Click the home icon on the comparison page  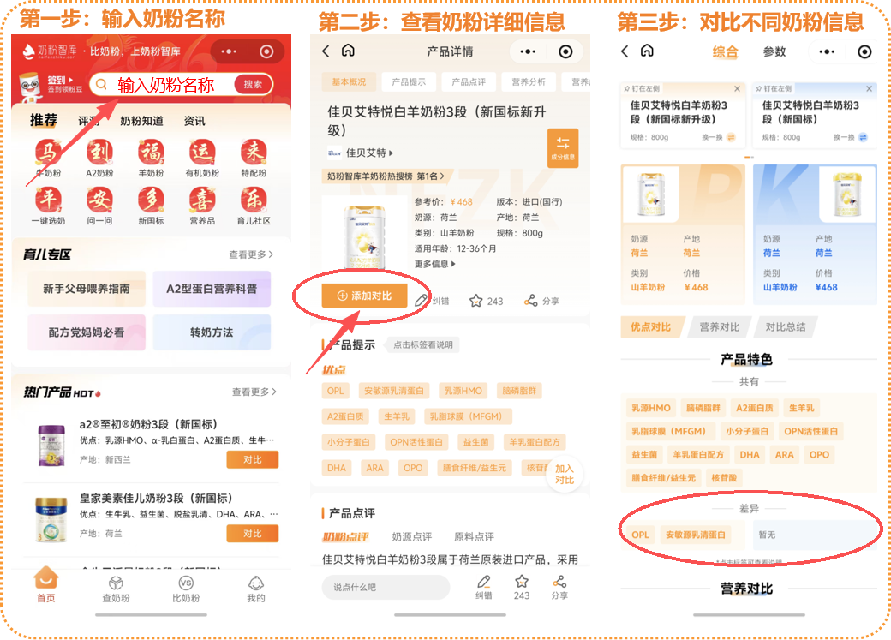click(x=647, y=51)
